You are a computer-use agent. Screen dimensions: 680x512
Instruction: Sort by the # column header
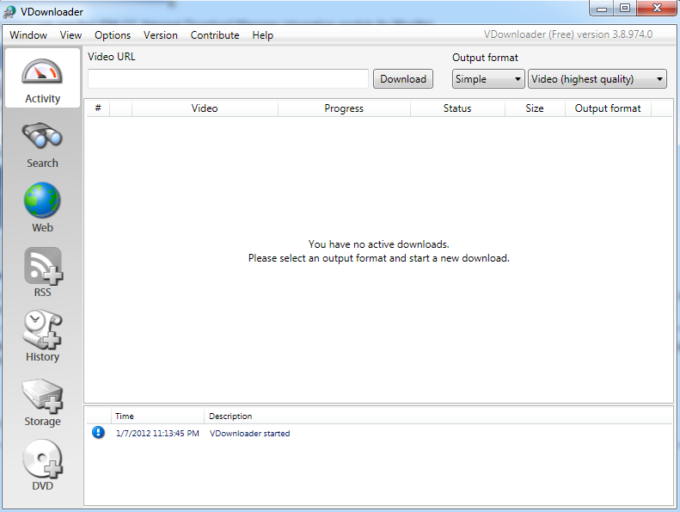[x=98, y=108]
